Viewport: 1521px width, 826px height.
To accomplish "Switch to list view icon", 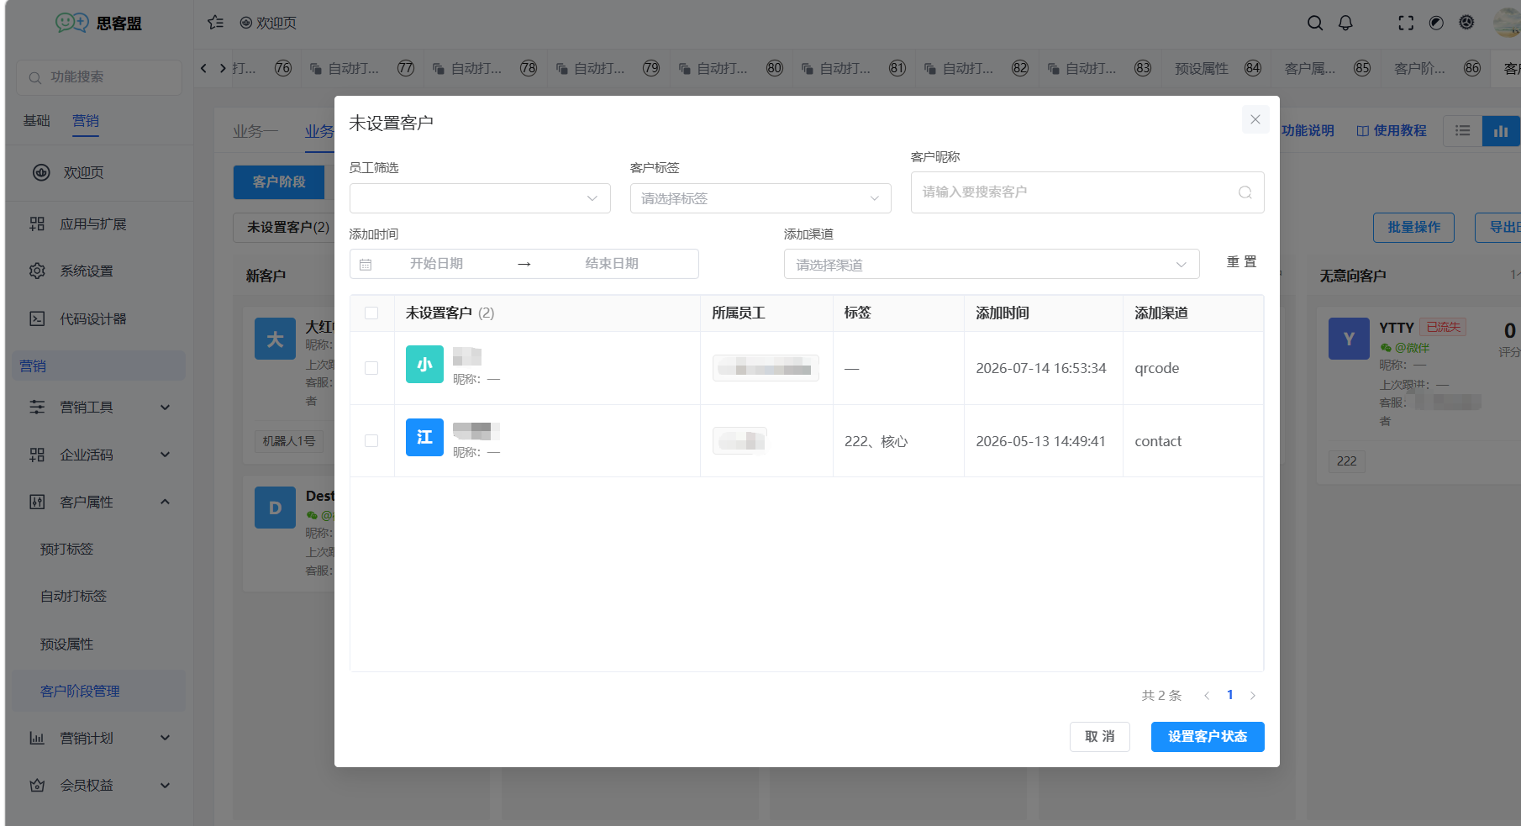I will 1463,131.
